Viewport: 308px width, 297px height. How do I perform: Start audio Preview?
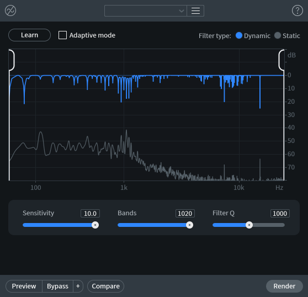(24, 286)
